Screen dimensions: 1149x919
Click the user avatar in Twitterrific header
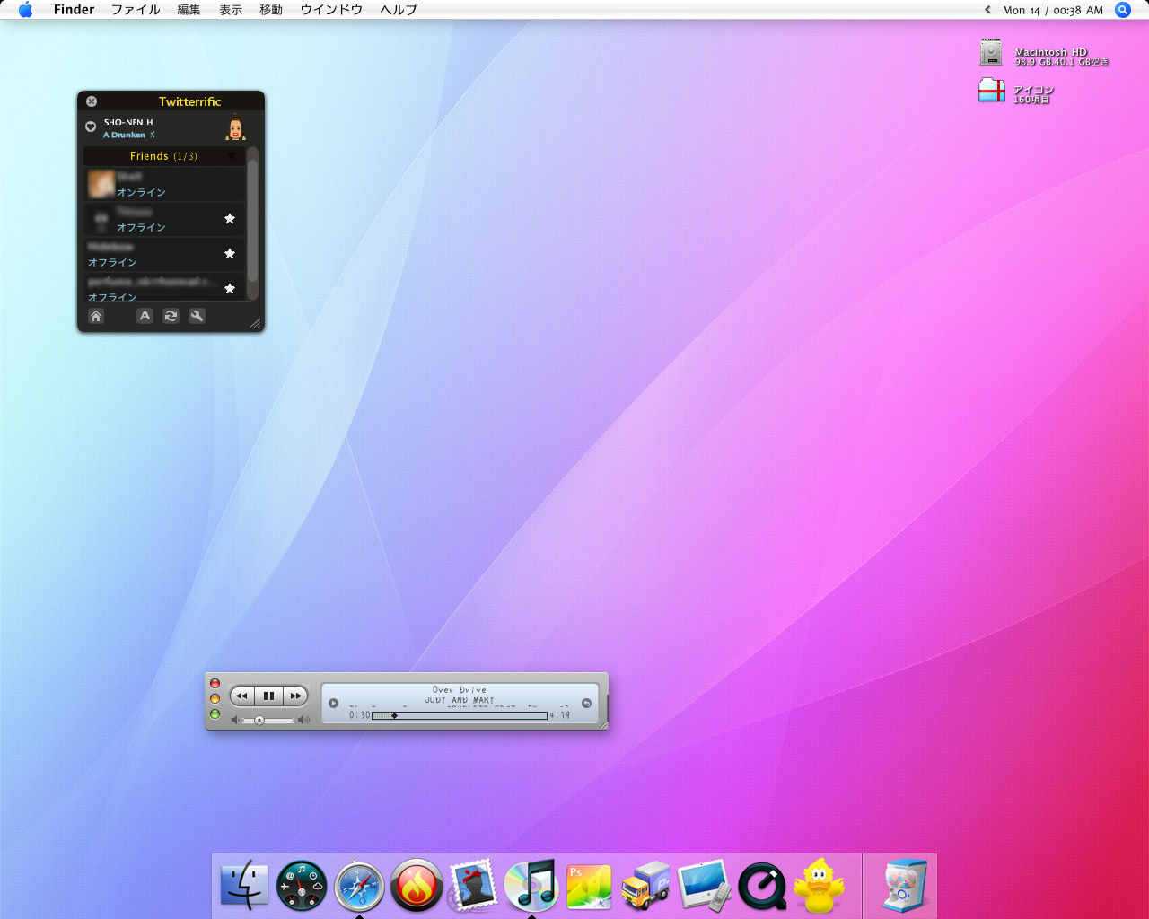click(235, 127)
